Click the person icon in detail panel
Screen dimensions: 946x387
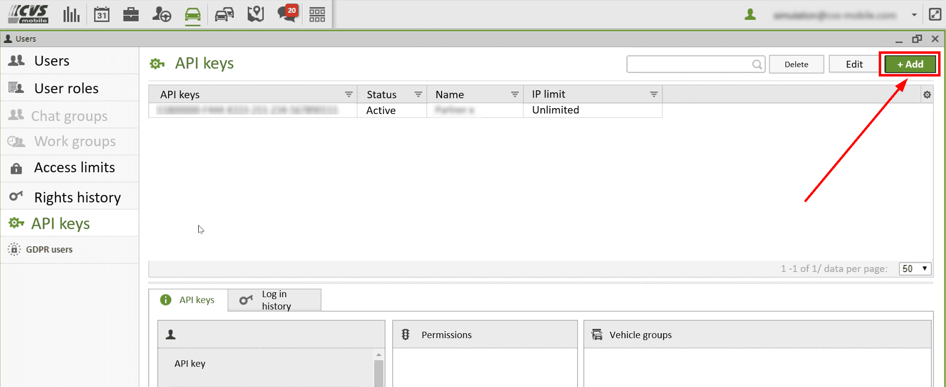coord(171,335)
